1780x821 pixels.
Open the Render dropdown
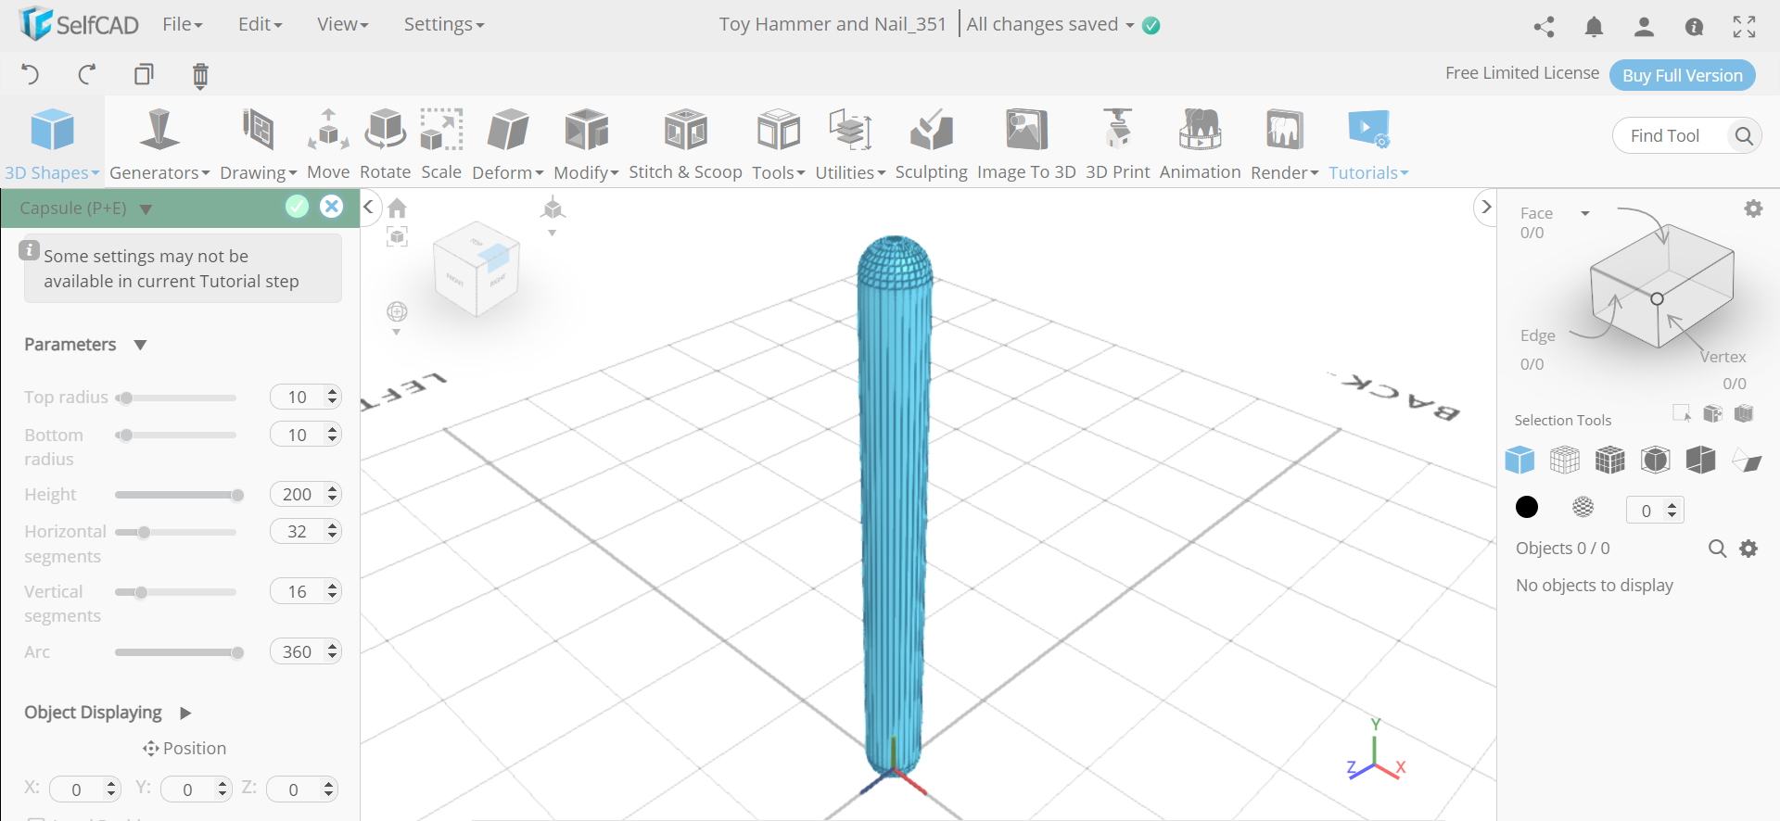click(1284, 144)
